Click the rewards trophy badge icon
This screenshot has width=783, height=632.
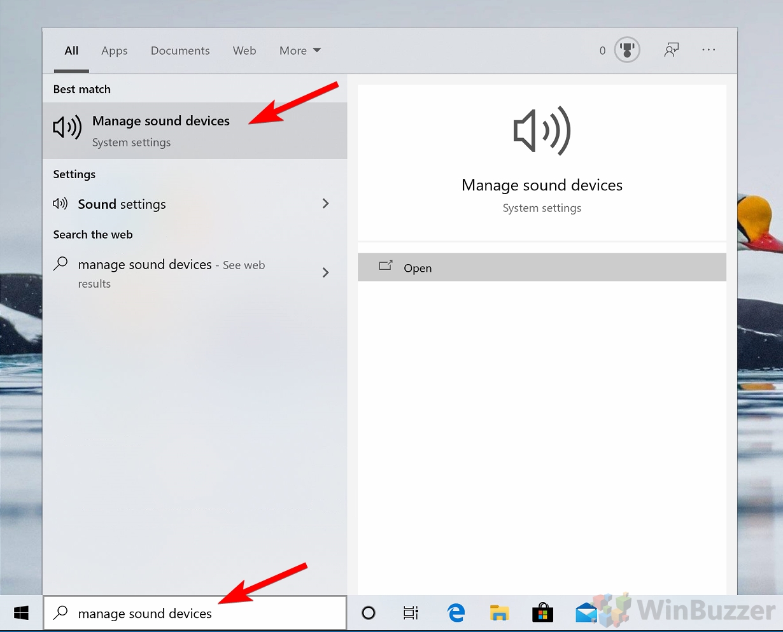[627, 50]
